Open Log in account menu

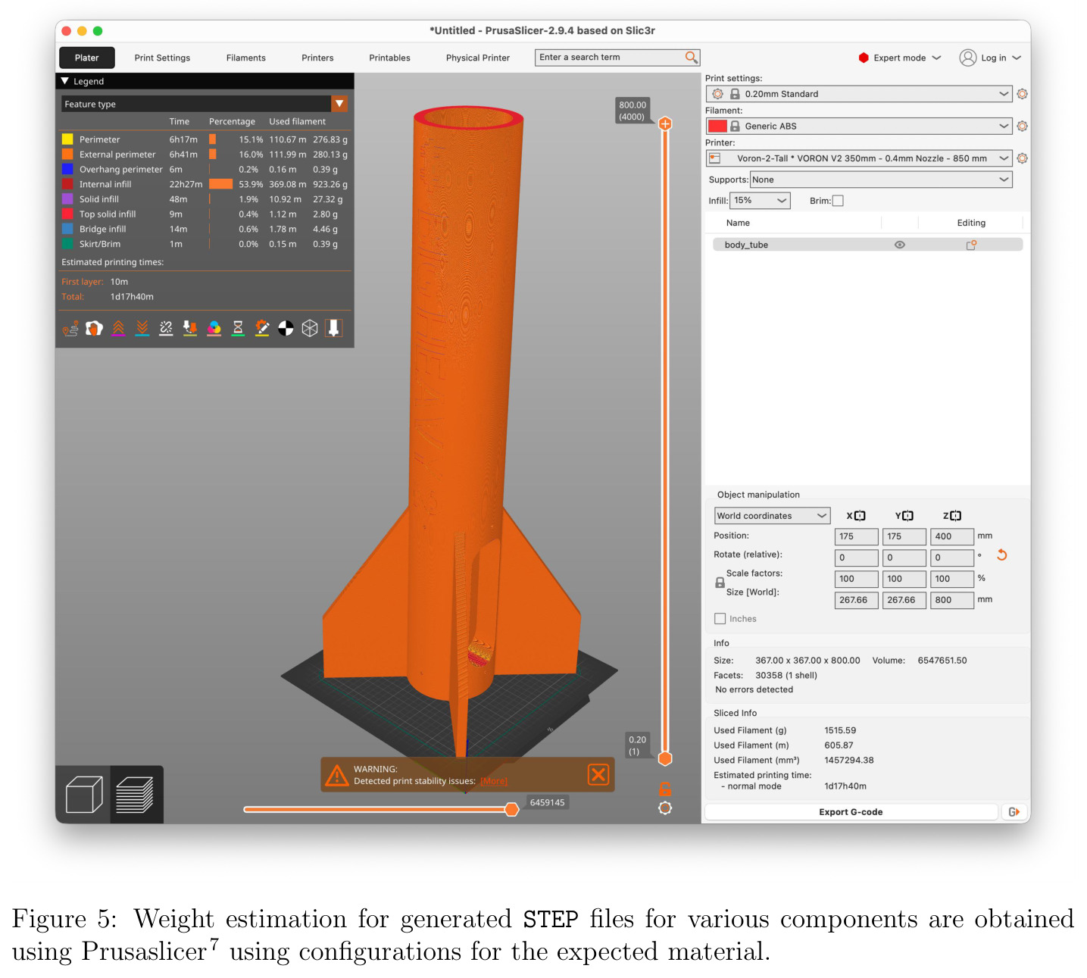coord(991,58)
